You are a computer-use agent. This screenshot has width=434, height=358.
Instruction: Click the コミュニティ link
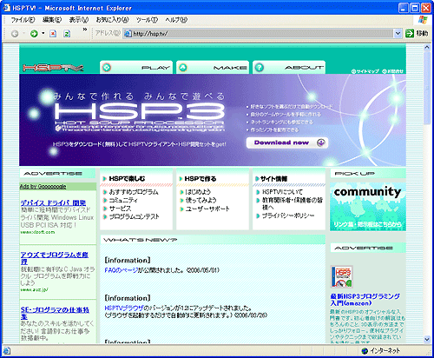coord(123,200)
